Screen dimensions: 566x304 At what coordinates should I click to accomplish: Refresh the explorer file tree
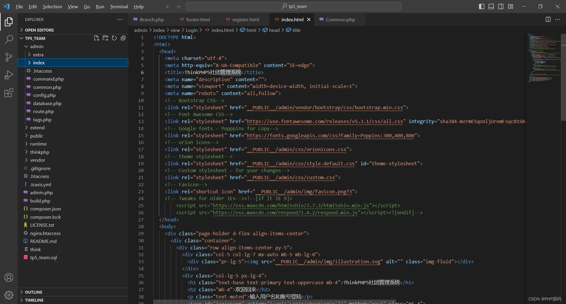pyautogui.click(x=114, y=38)
